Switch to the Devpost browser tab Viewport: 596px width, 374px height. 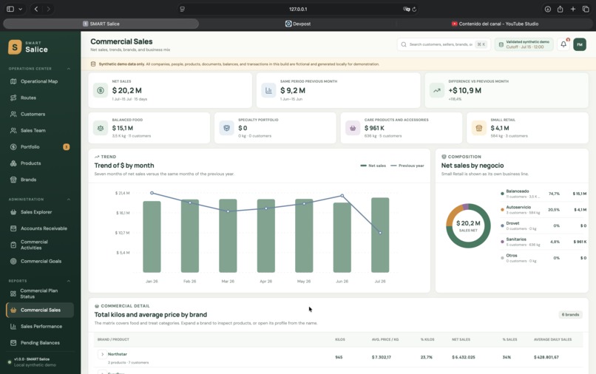pyautogui.click(x=298, y=24)
